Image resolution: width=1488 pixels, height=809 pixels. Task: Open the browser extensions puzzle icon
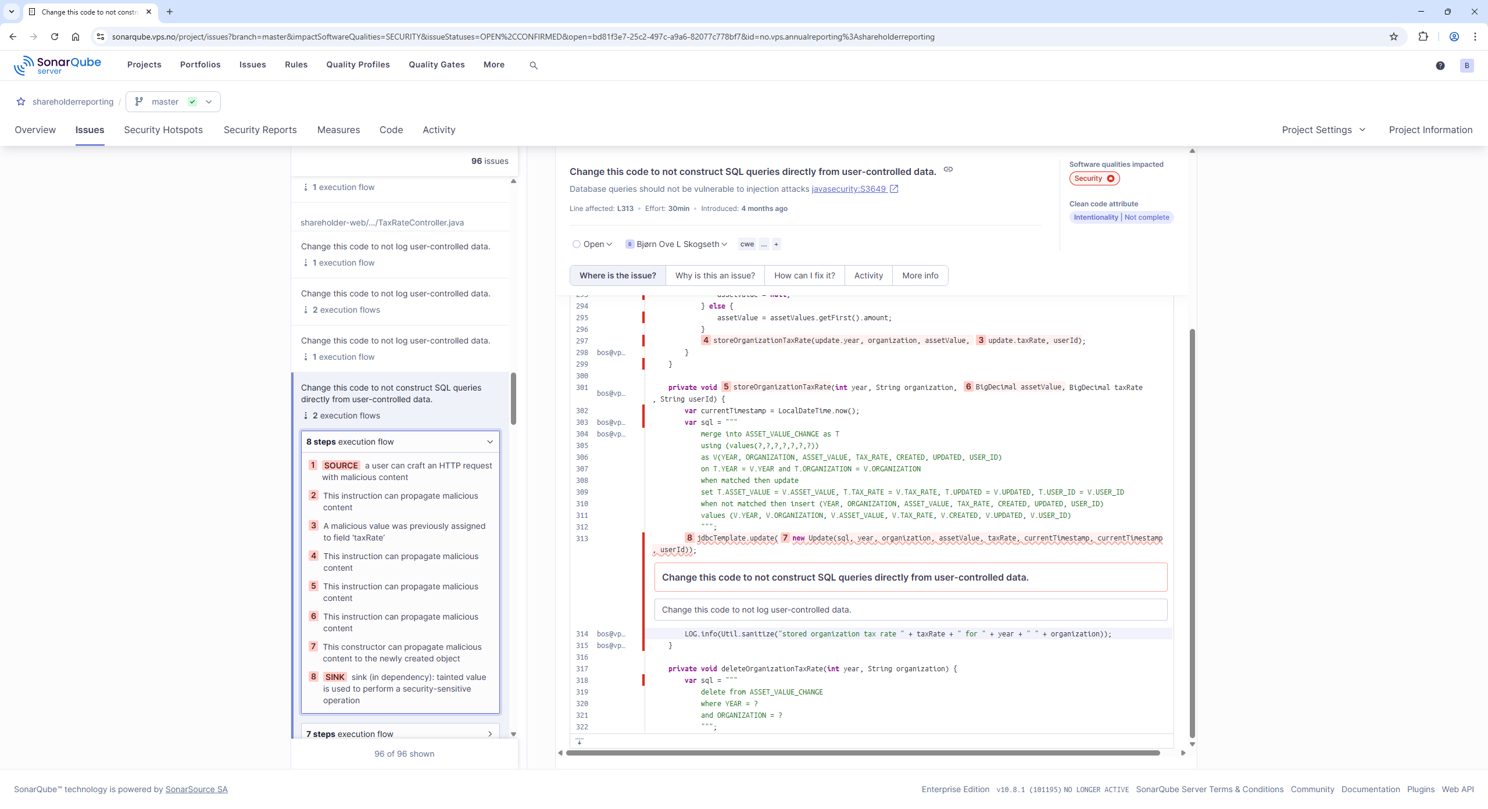click(x=1422, y=37)
